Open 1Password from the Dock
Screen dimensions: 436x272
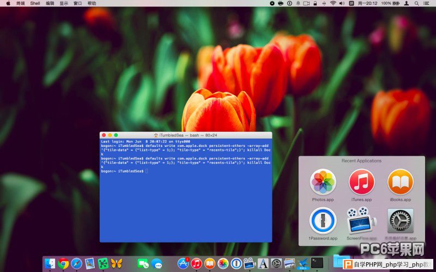point(237,263)
